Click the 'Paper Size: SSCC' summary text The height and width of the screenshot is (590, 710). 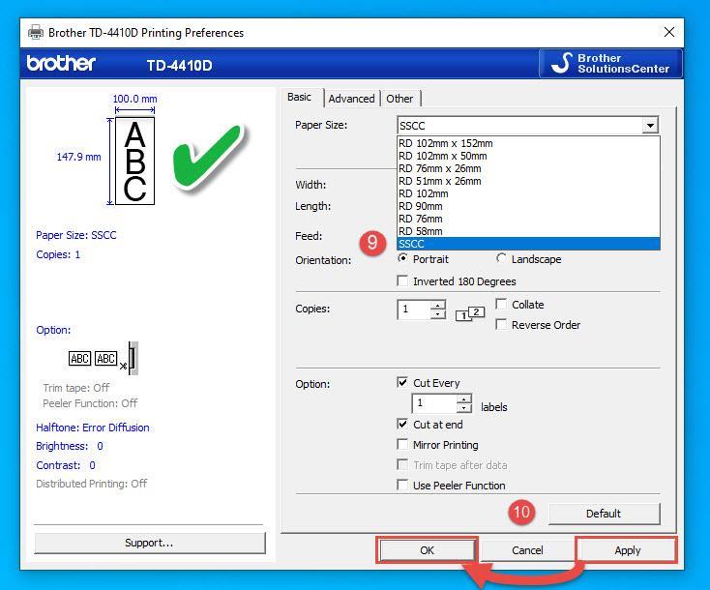click(x=76, y=235)
